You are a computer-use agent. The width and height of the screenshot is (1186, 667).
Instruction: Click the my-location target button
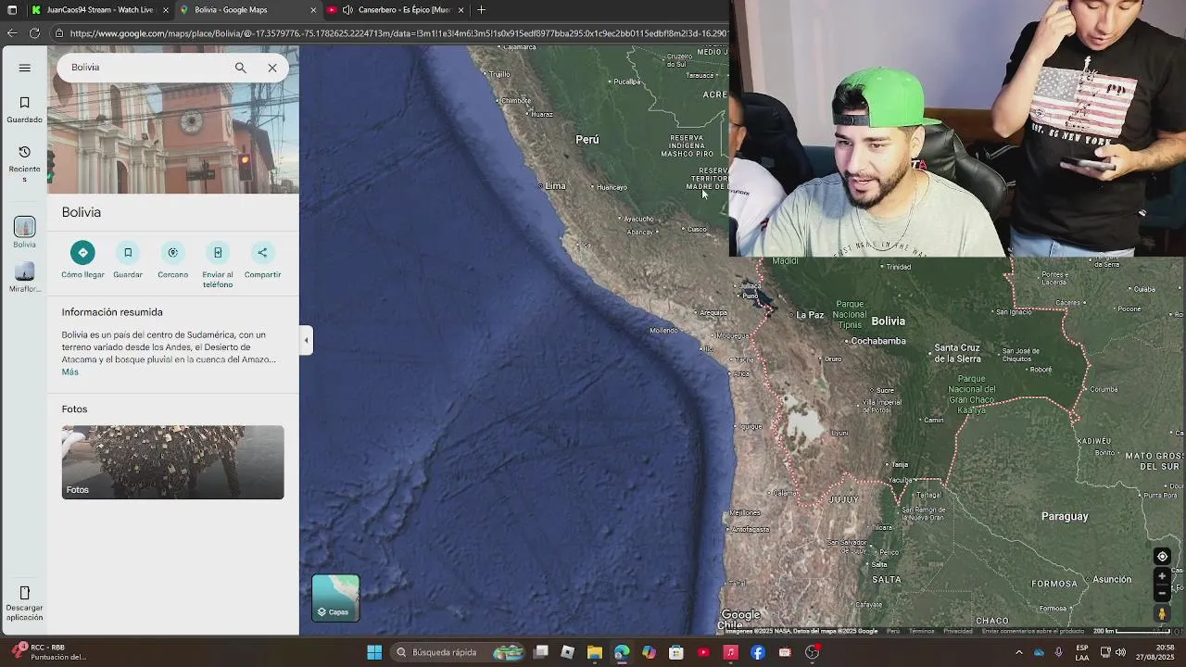point(1162,557)
